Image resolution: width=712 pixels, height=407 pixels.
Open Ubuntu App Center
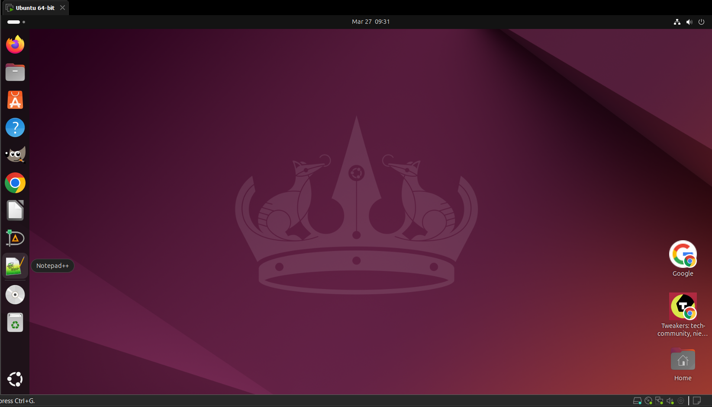click(x=15, y=100)
